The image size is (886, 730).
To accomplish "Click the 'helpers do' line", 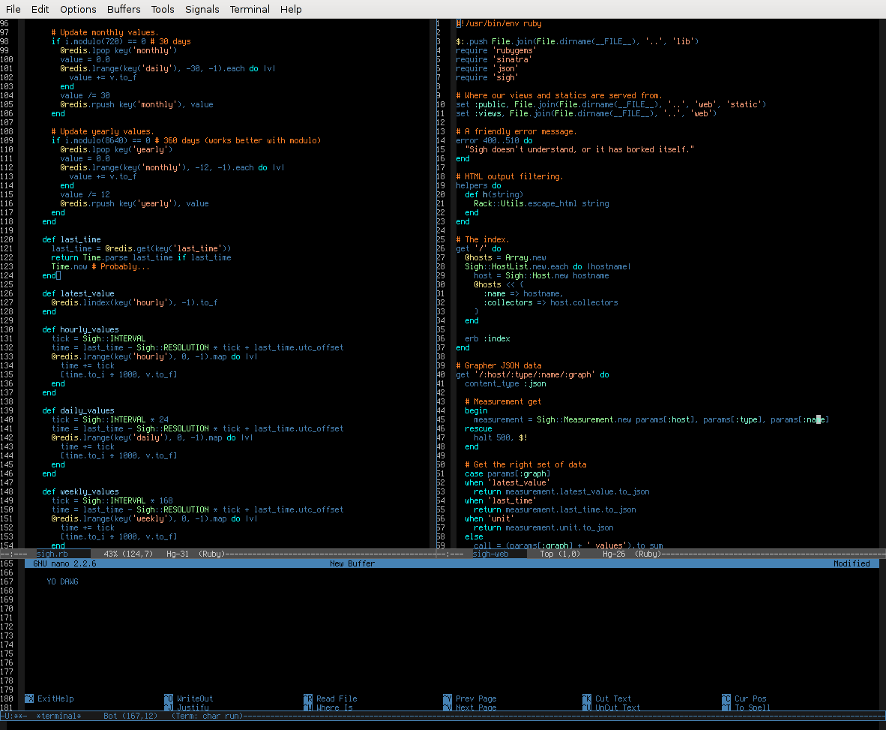I will 478,185.
